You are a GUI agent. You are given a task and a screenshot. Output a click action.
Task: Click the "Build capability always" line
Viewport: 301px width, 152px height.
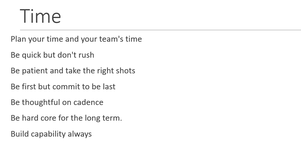click(x=51, y=134)
